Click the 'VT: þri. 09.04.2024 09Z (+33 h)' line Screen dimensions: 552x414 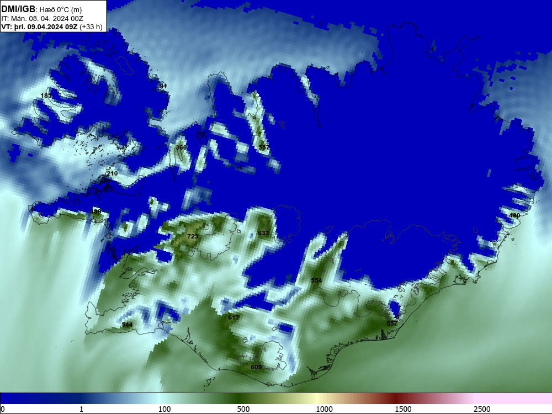coord(52,27)
